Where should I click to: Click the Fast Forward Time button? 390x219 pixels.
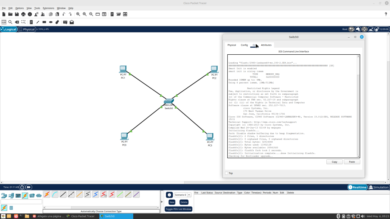(x=29, y=187)
